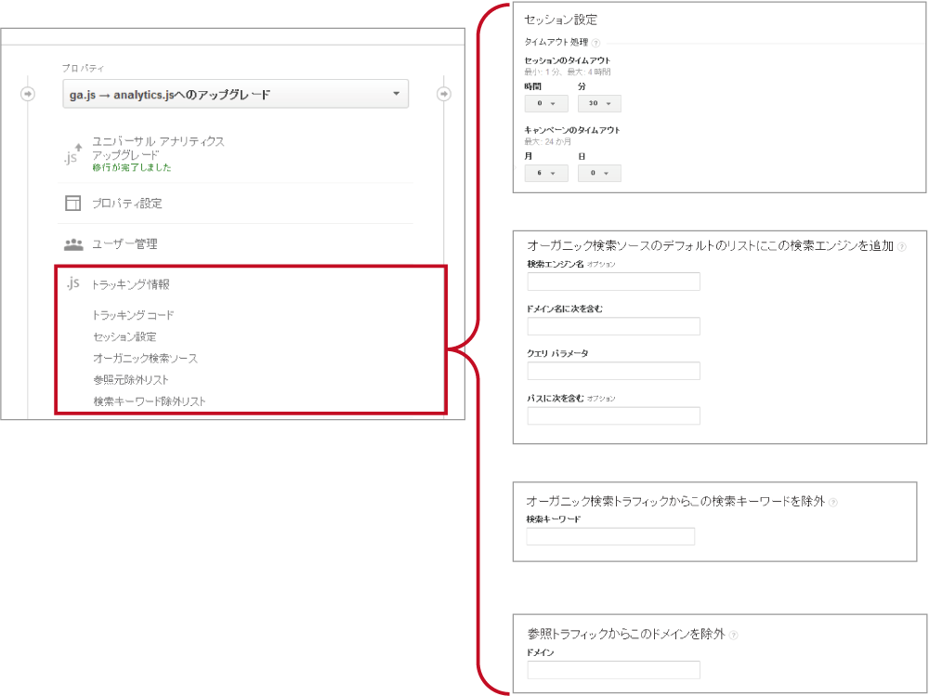Viewport: 929px width, 696px height.
Task: Click the ユーザー管理 people icon
Action: (x=72, y=244)
